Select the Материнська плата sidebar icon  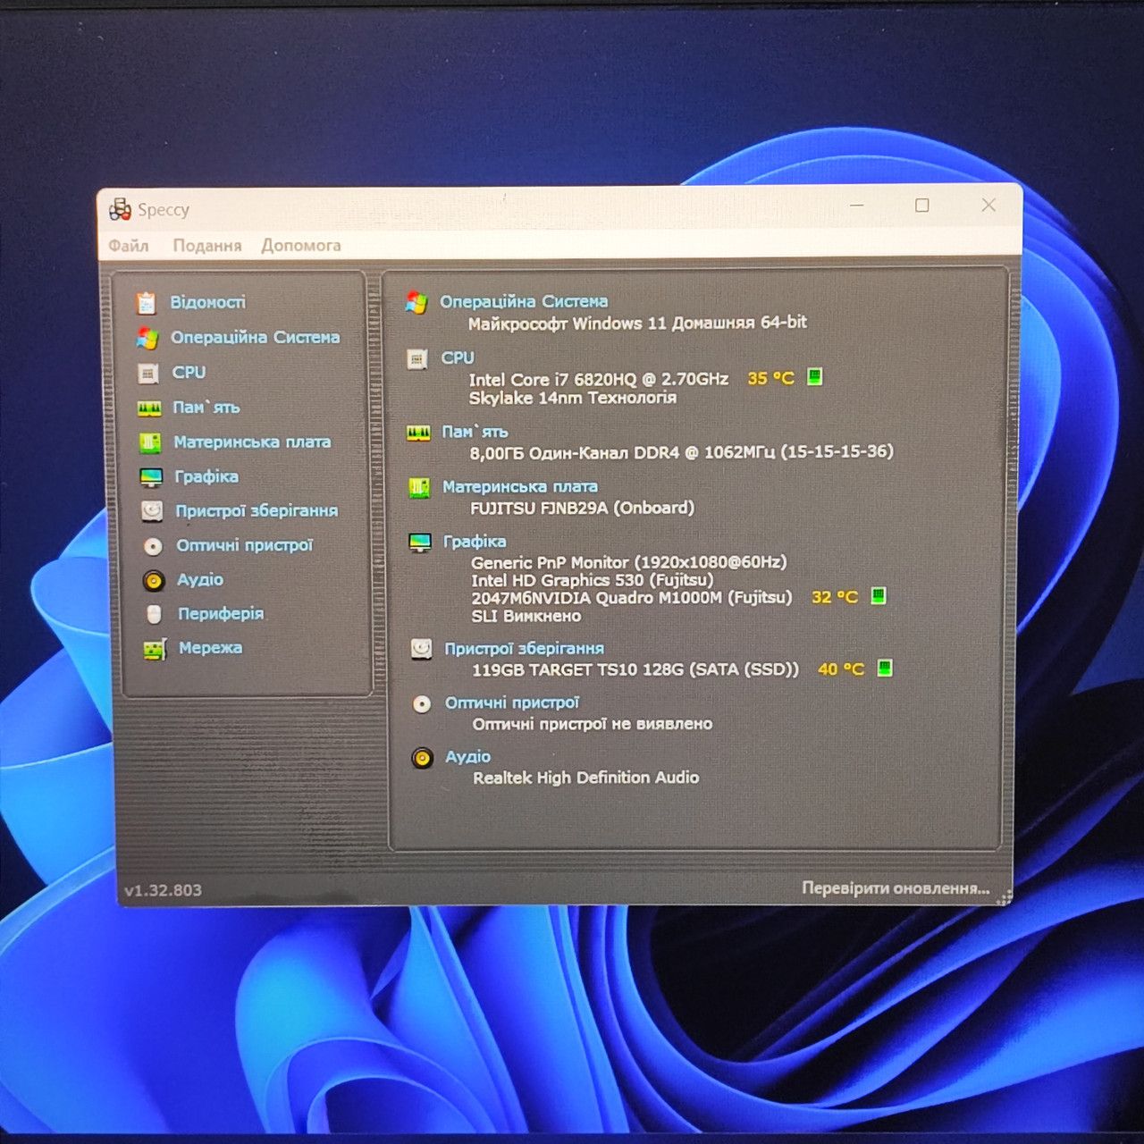point(150,442)
